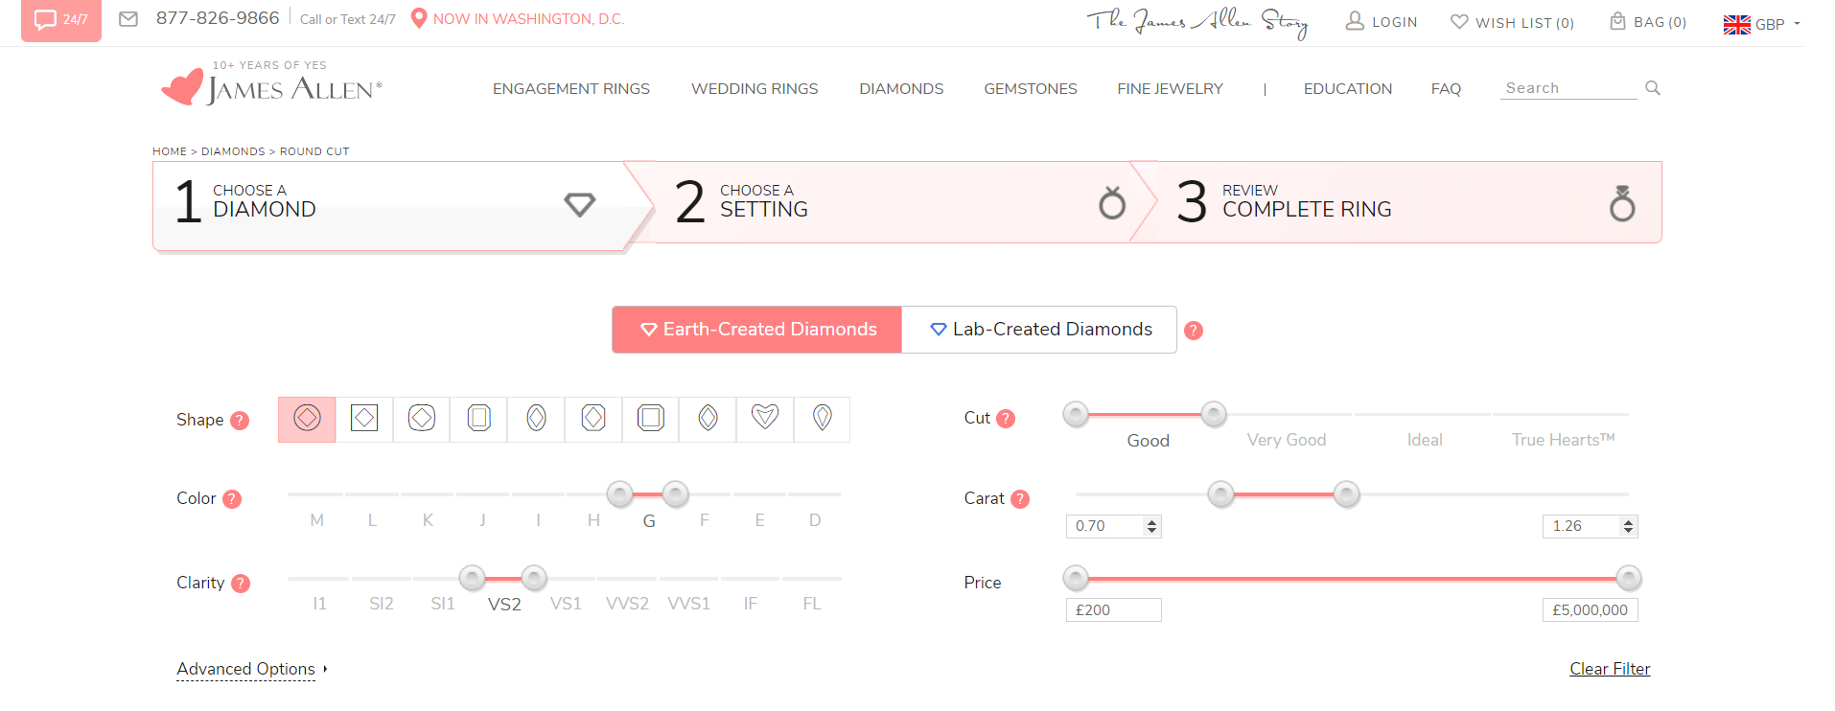Viewport: 1835px width, 711px height.
Task: Click the location pin icon
Action: click(x=418, y=18)
